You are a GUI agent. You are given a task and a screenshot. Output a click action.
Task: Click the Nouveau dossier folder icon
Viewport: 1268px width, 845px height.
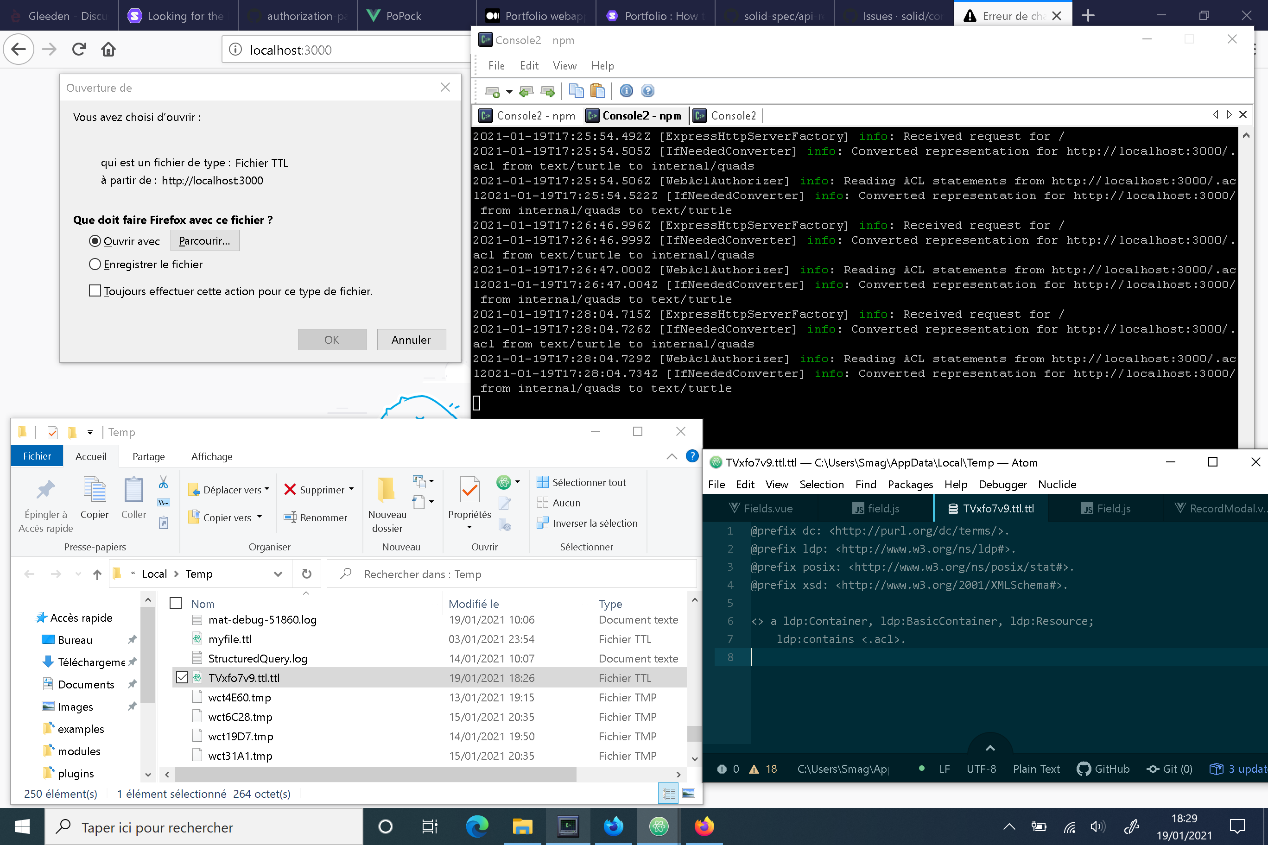pyautogui.click(x=387, y=490)
